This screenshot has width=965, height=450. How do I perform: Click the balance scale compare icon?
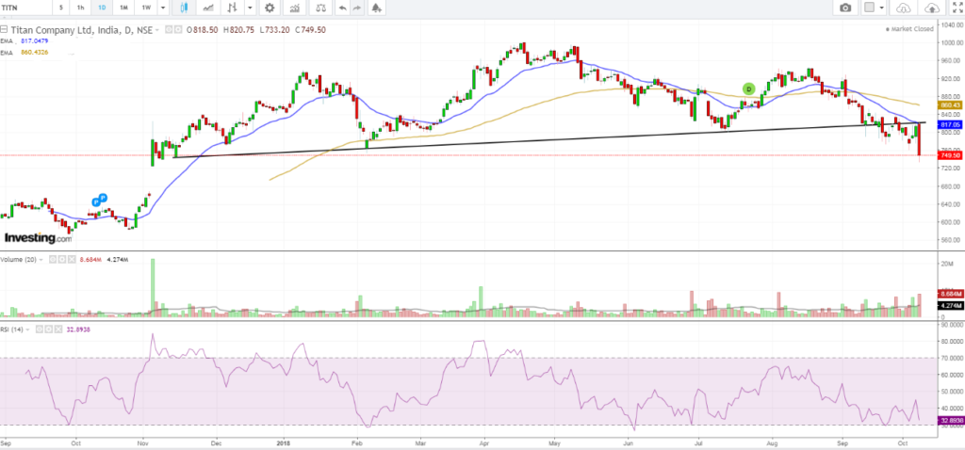click(320, 8)
